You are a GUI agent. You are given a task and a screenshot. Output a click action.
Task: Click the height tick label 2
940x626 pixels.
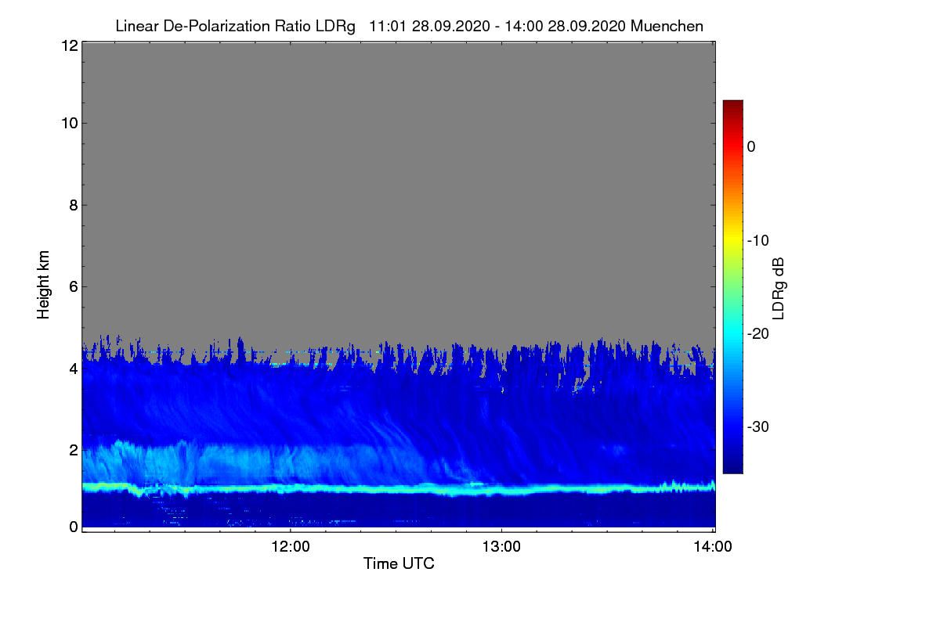73,449
